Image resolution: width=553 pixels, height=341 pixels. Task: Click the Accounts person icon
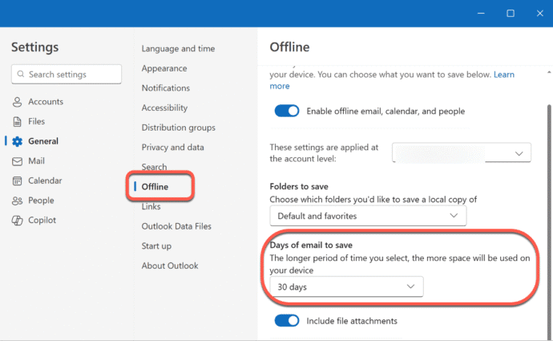[x=17, y=102]
